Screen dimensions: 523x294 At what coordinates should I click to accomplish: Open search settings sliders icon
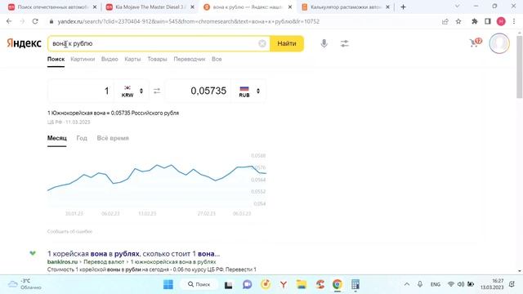pos(345,43)
